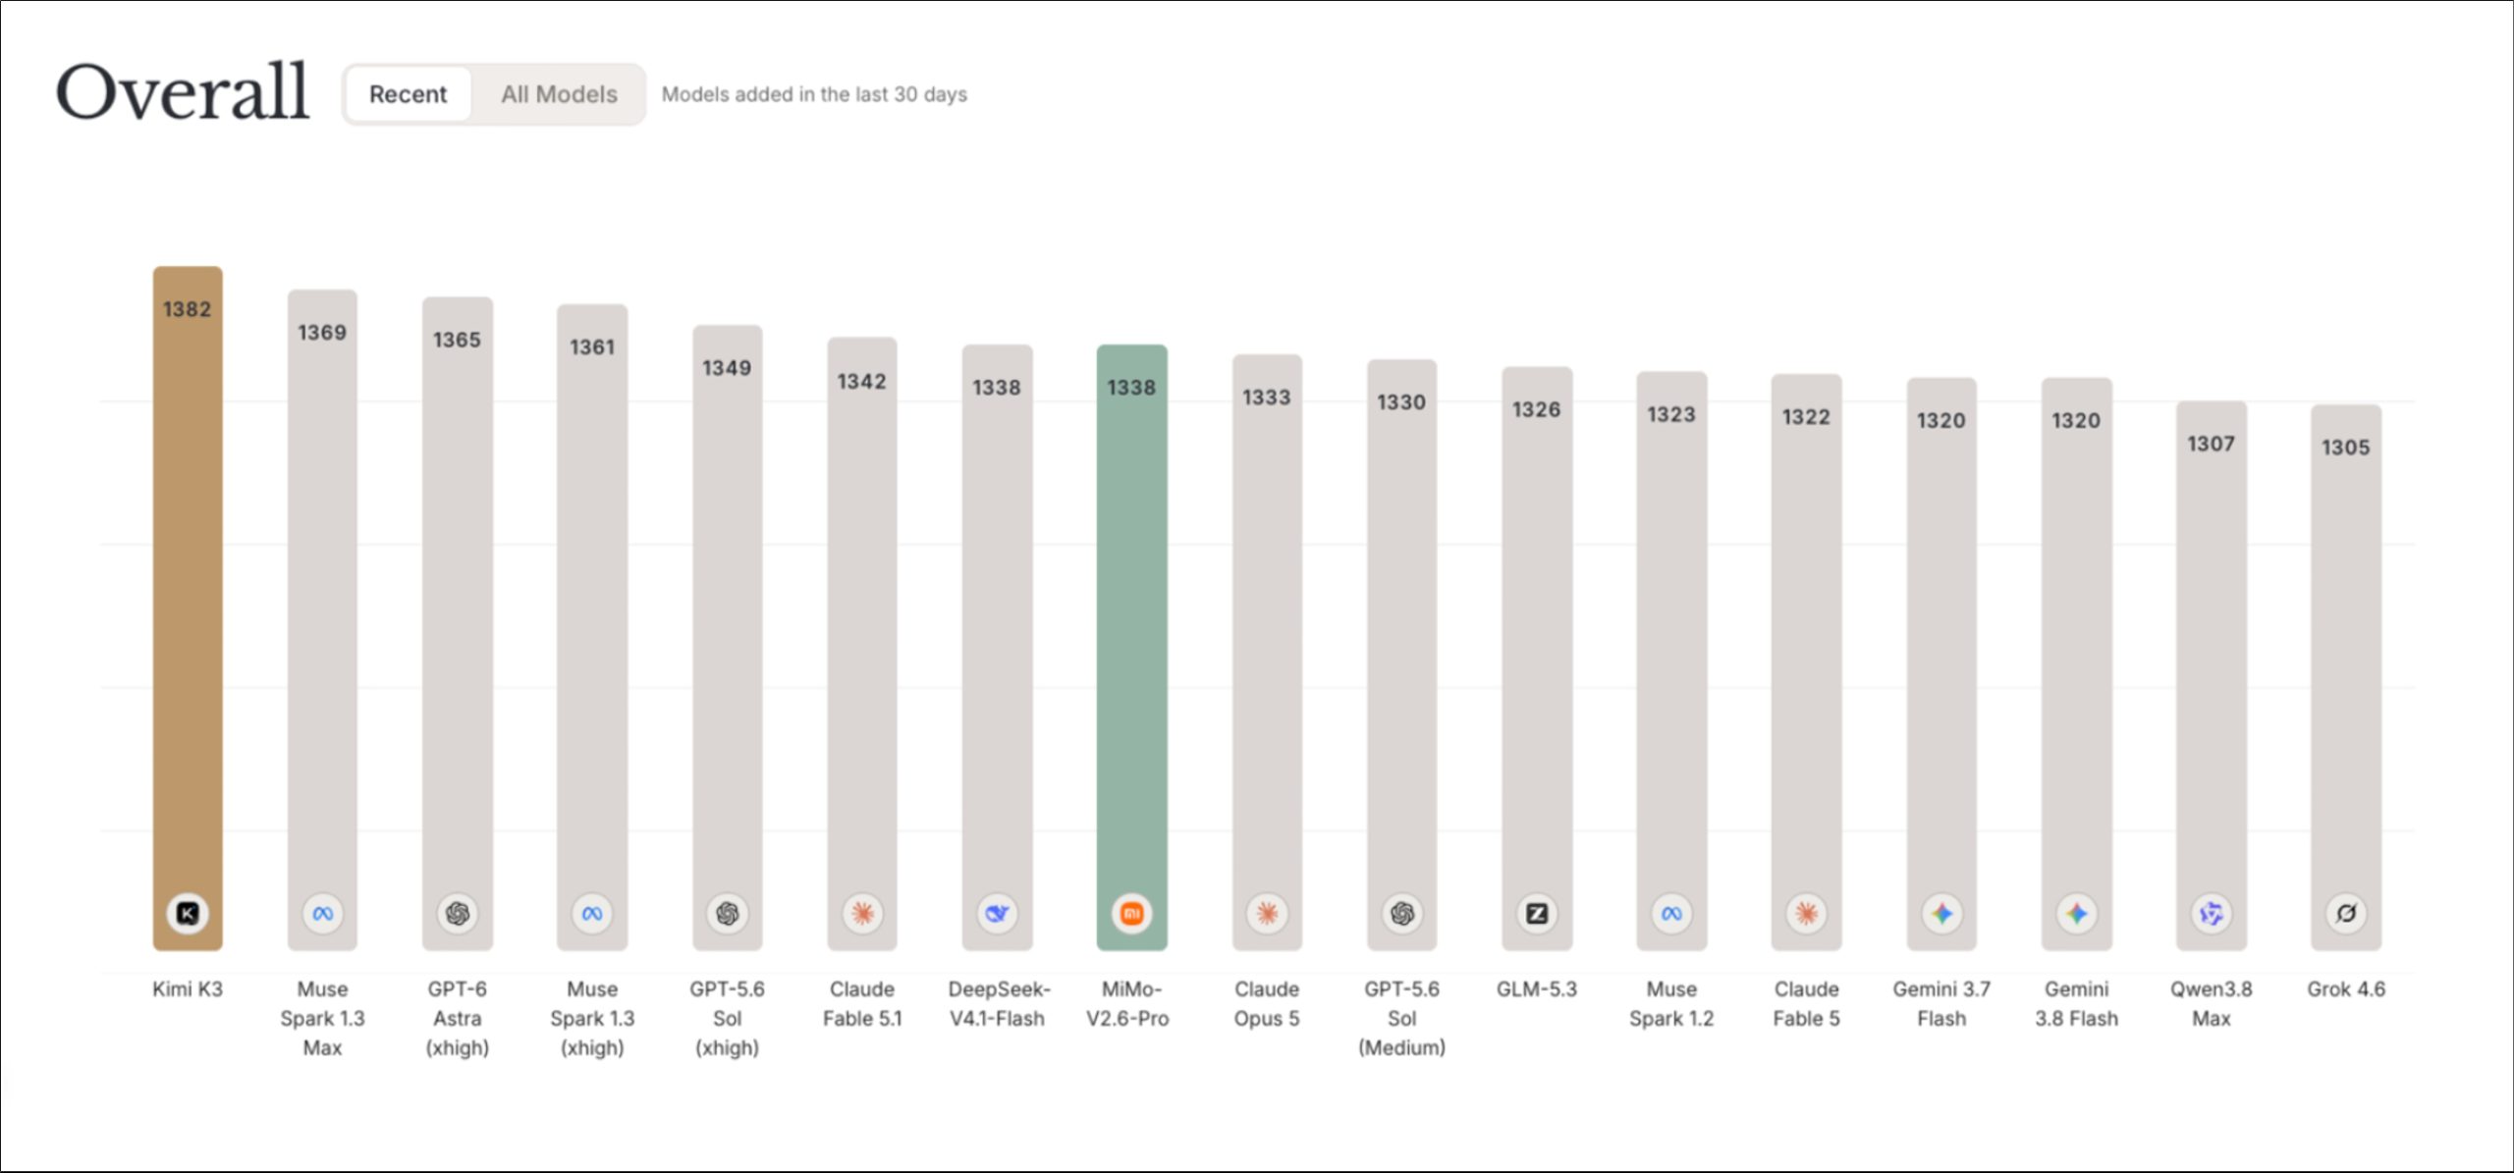The height and width of the screenshot is (1173, 2514).
Task: Click the Overall heading
Action: 183,92
